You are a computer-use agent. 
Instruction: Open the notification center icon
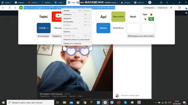tap(185, 102)
